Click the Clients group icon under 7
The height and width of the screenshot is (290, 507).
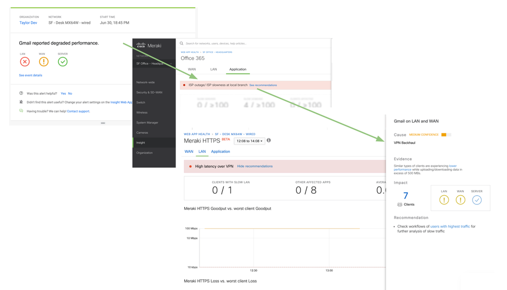click(x=399, y=205)
